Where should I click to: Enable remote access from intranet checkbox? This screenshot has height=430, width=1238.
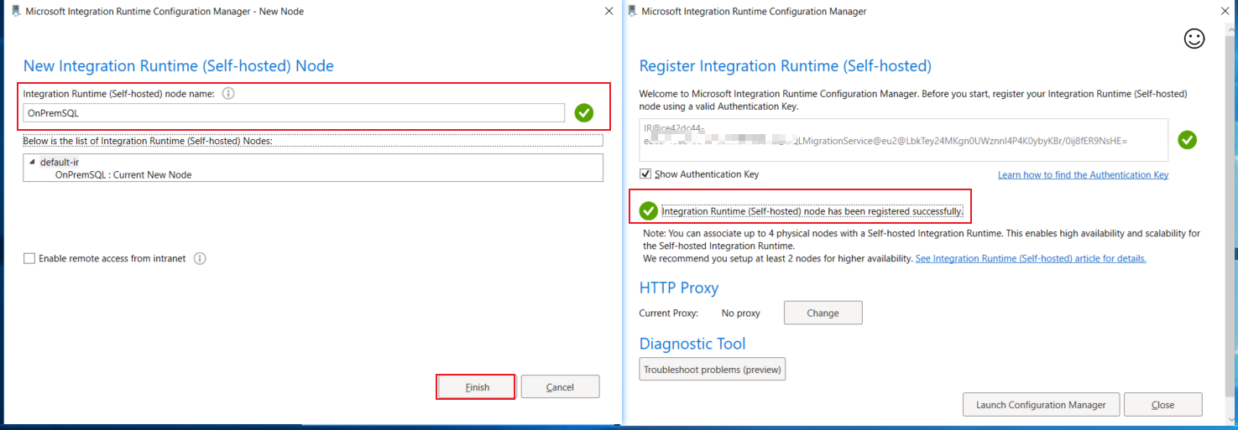pyautogui.click(x=29, y=259)
